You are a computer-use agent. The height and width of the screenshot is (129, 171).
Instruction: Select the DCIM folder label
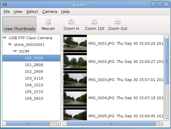click(24, 51)
